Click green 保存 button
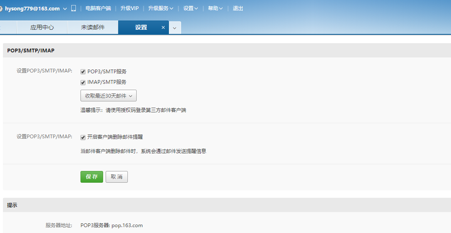451x233 pixels. tap(92, 176)
